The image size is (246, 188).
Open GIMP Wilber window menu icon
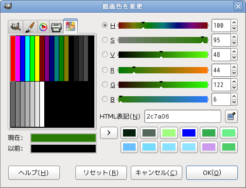[7, 6]
